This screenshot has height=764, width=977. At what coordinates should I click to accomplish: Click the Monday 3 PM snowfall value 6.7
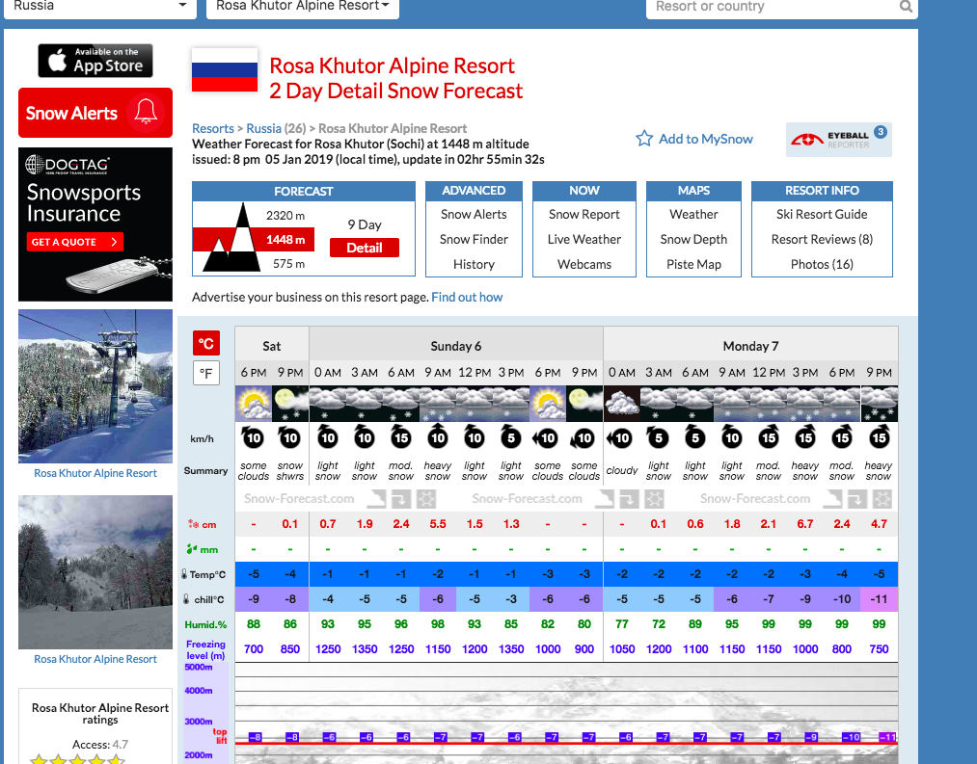click(x=805, y=524)
